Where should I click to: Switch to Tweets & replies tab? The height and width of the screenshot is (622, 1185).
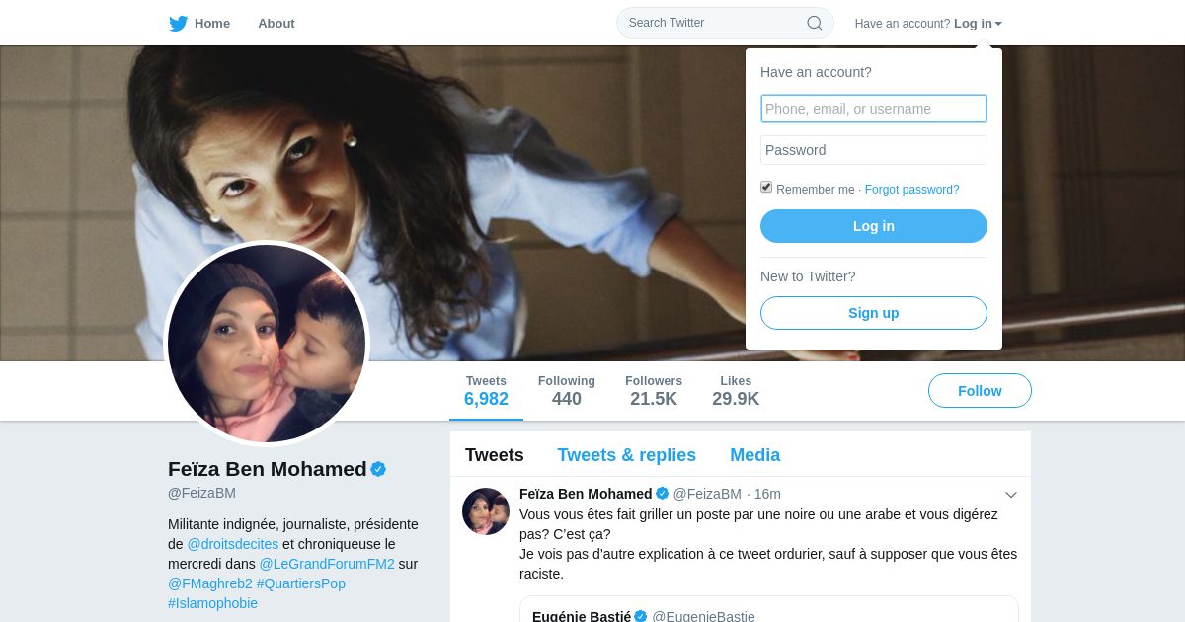pos(626,455)
